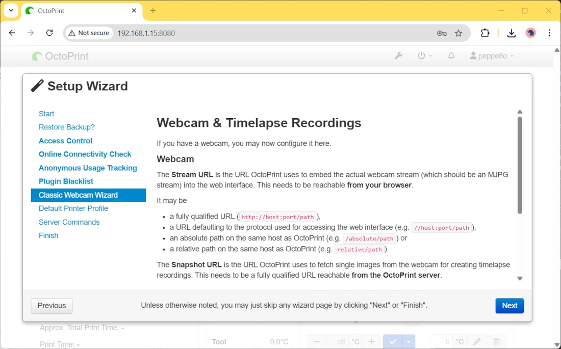Click the browser page scroll-up arrow
The image size is (561, 349).
557,50
